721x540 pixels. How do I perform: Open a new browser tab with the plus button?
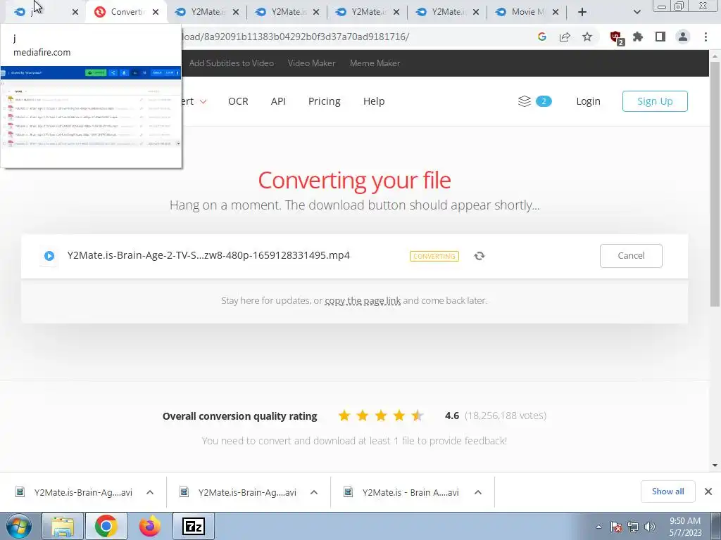[x=582, y=12]
